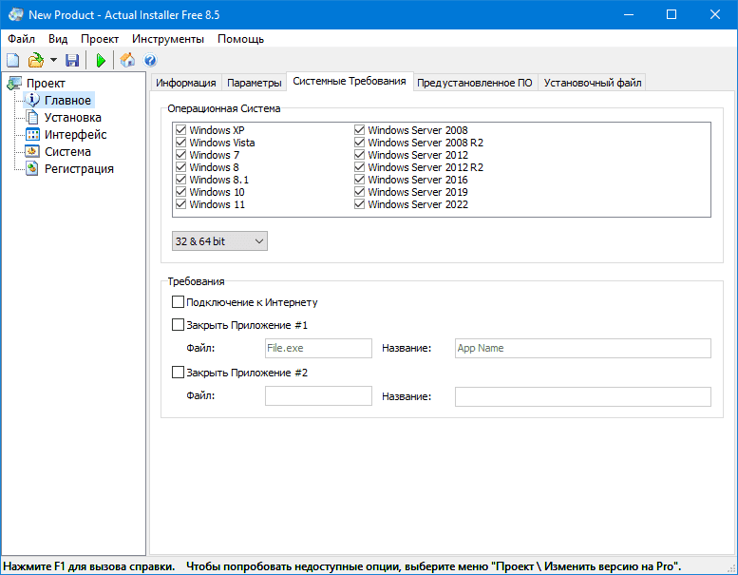738x575 pixels.
Task: Click the Open project folder icon
Action: (36, 60)
